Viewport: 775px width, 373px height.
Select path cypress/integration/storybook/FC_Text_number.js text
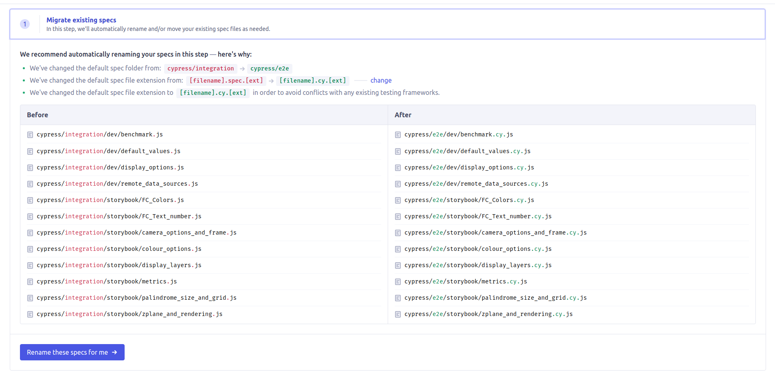click(119, 216)
